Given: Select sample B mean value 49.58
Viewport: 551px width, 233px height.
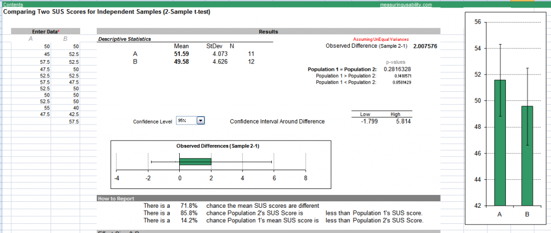Looking at the screenshot, I should tap(181, 62).
